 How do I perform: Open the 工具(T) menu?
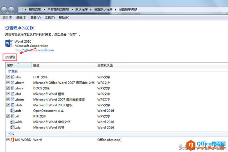click(x=49, y=17)
